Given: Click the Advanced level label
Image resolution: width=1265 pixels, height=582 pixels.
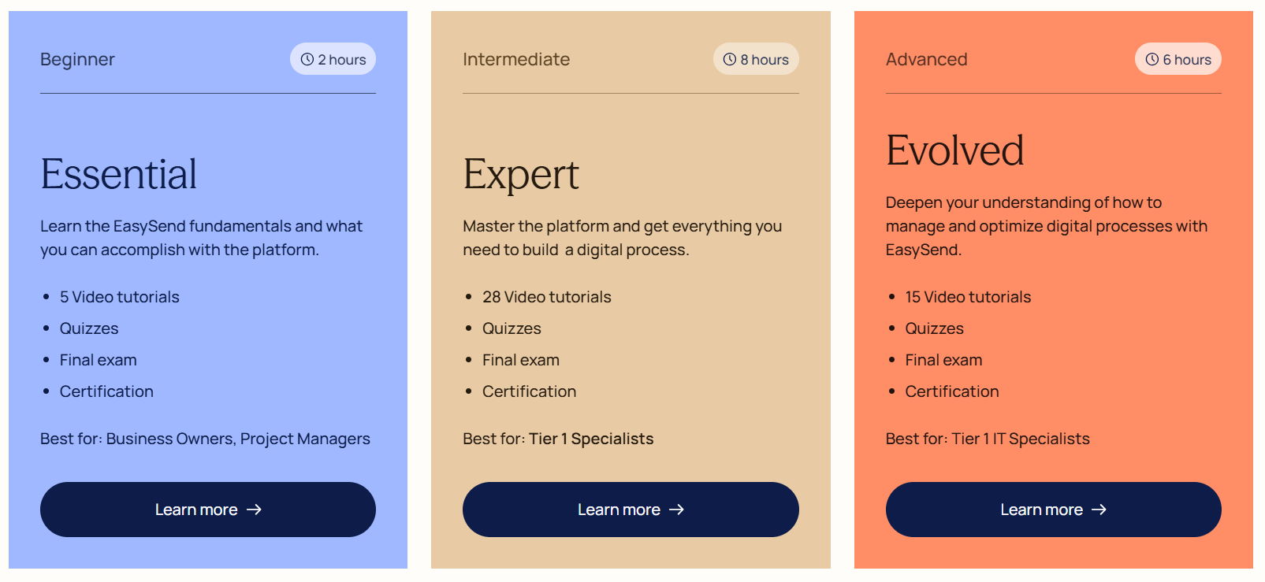Looking at the screenshot, I should (x=926, y=59).
